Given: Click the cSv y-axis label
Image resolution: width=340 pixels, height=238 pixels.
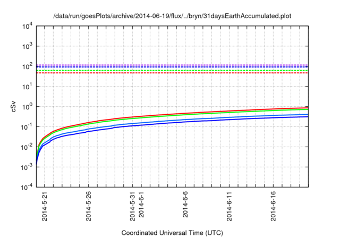Looking at the screenshot, I should 14,106.
